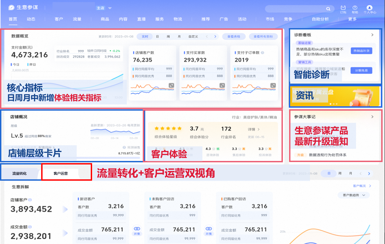Viewport: 385px width, 244px height.
Task: Click info icon beside 店铺客户 label
Action: pyautogui.click(x=30, y=200)
